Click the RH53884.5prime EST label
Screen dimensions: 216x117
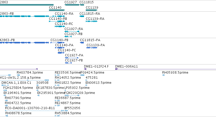(x=68, y=113)
